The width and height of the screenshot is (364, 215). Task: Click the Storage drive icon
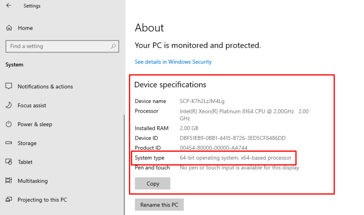[9, 143]
